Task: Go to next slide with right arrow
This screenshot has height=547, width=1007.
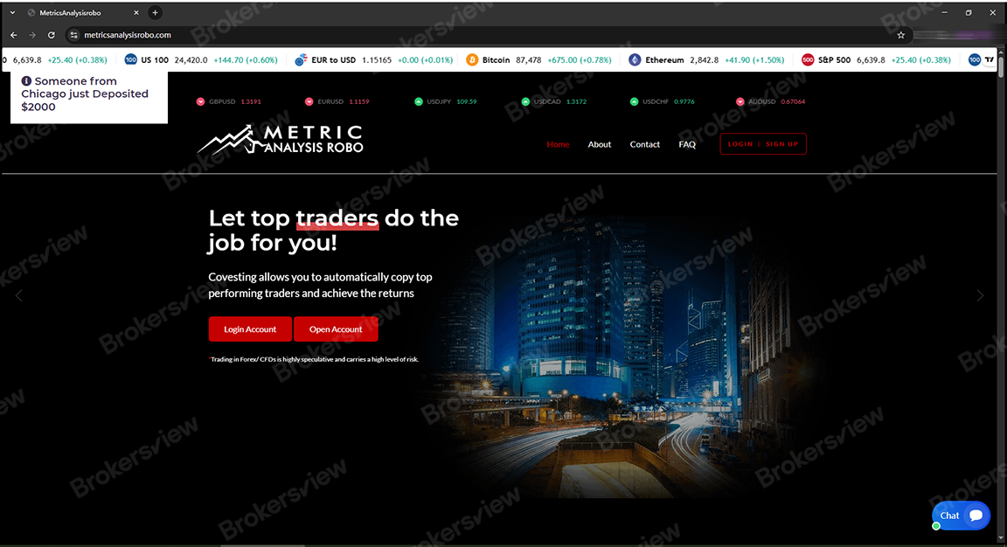Action: [980, 295]
